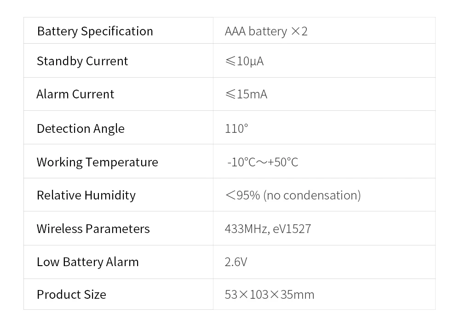Click the multiplication sign after AAA battery
Viewport: 460px width, 330px height.
(x=296, y=32)
